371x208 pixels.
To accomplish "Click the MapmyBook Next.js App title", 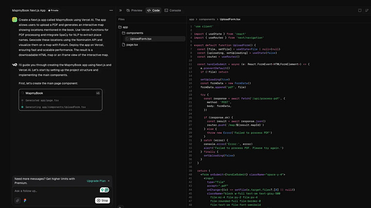I will tap(29, 10).
